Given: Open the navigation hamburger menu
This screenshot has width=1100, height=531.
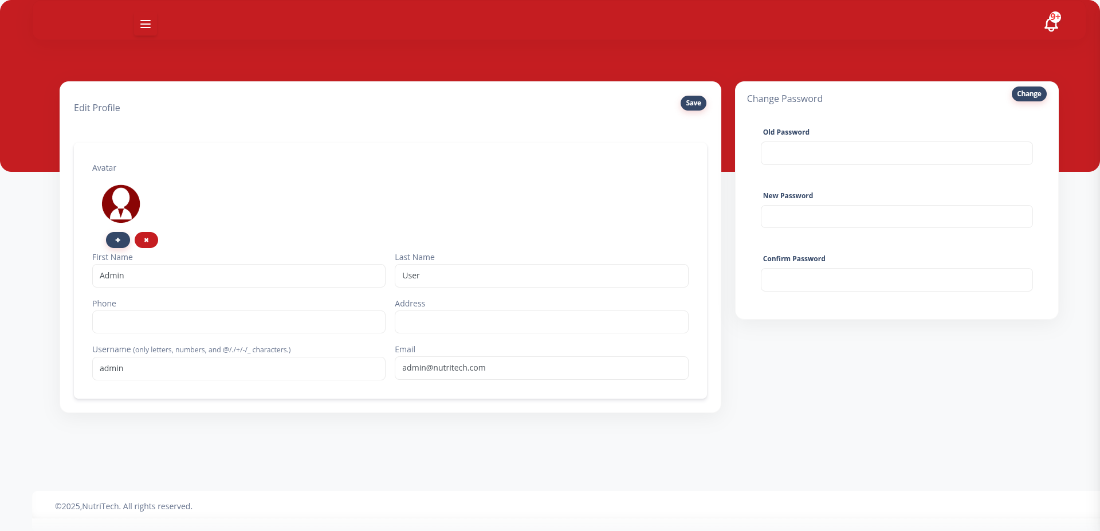Looking at the screenshot, I should click(x=145, y=24).
